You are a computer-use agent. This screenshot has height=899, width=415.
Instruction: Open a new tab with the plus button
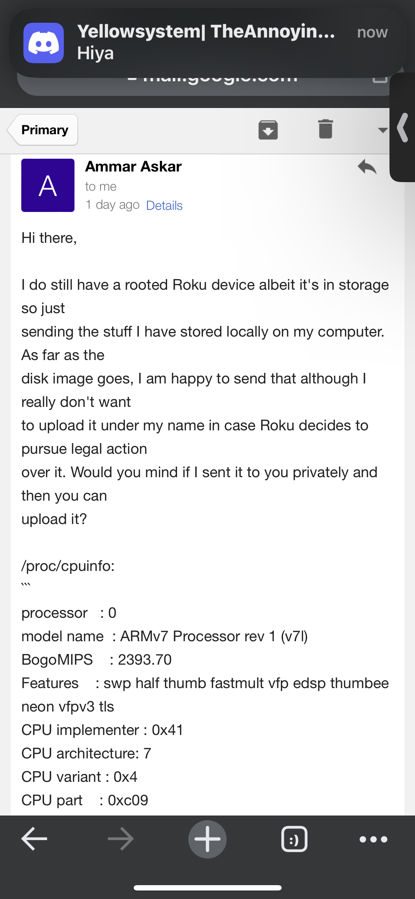pos(207,839)
